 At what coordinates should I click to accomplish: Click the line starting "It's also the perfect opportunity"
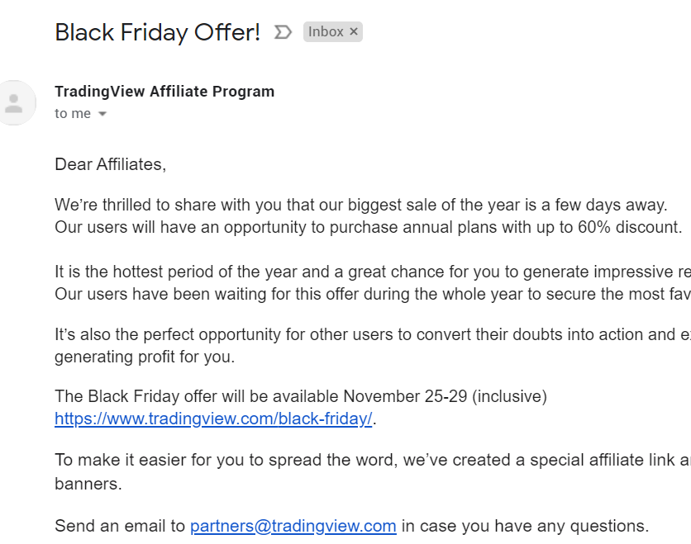372,335
